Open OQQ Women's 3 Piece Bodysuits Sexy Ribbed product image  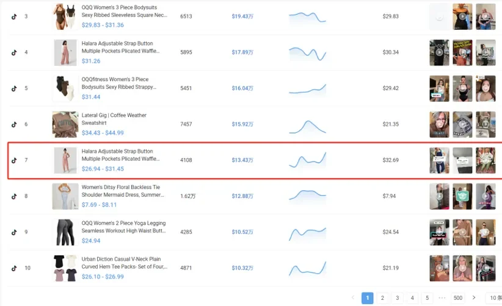click(x=65, y=16)
